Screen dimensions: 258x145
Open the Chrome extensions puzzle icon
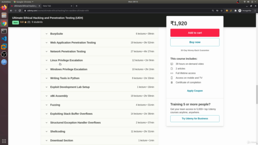pyautogui.click(x=235, y=10)
